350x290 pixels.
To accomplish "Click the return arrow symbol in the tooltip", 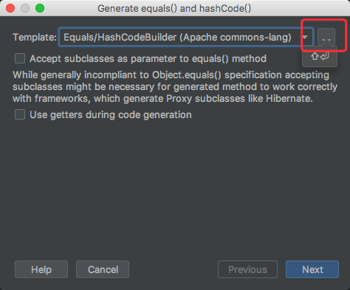I will 325,56.
